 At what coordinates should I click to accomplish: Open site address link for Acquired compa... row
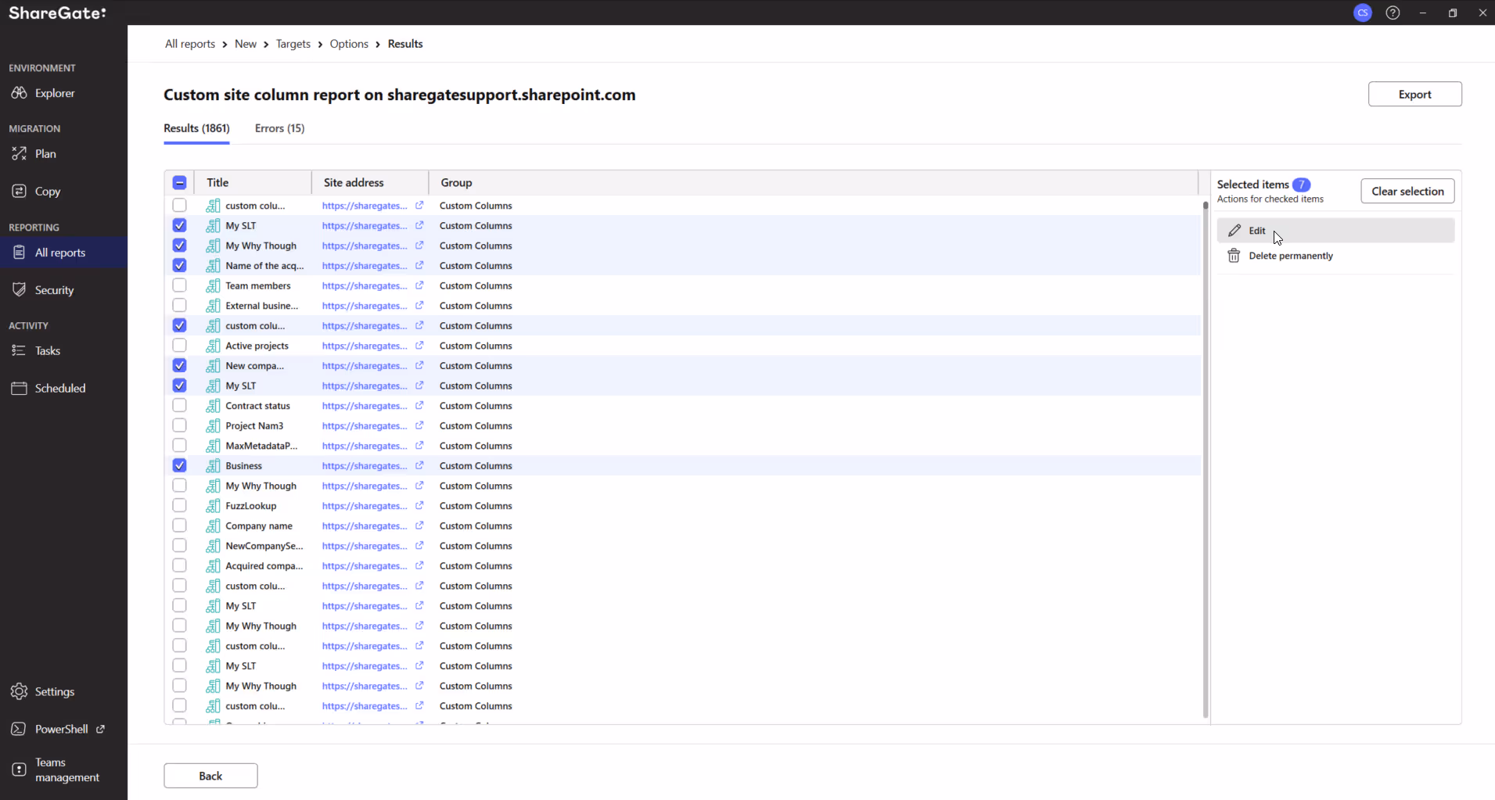click(365, 565)
